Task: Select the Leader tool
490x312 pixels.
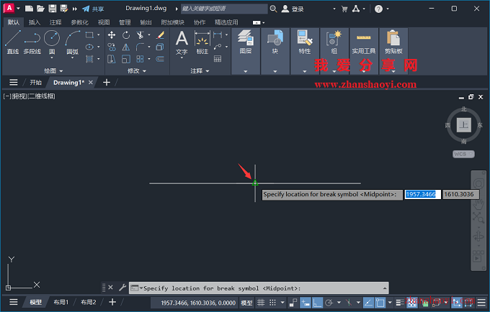Action: click(218, 47)
